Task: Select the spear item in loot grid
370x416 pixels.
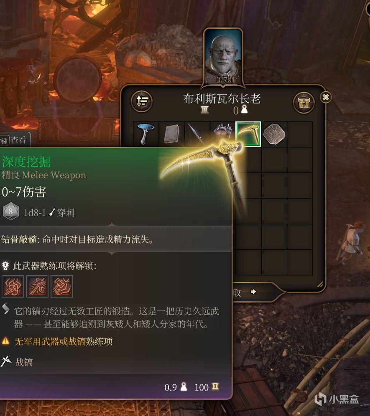Action: (197, 134)
